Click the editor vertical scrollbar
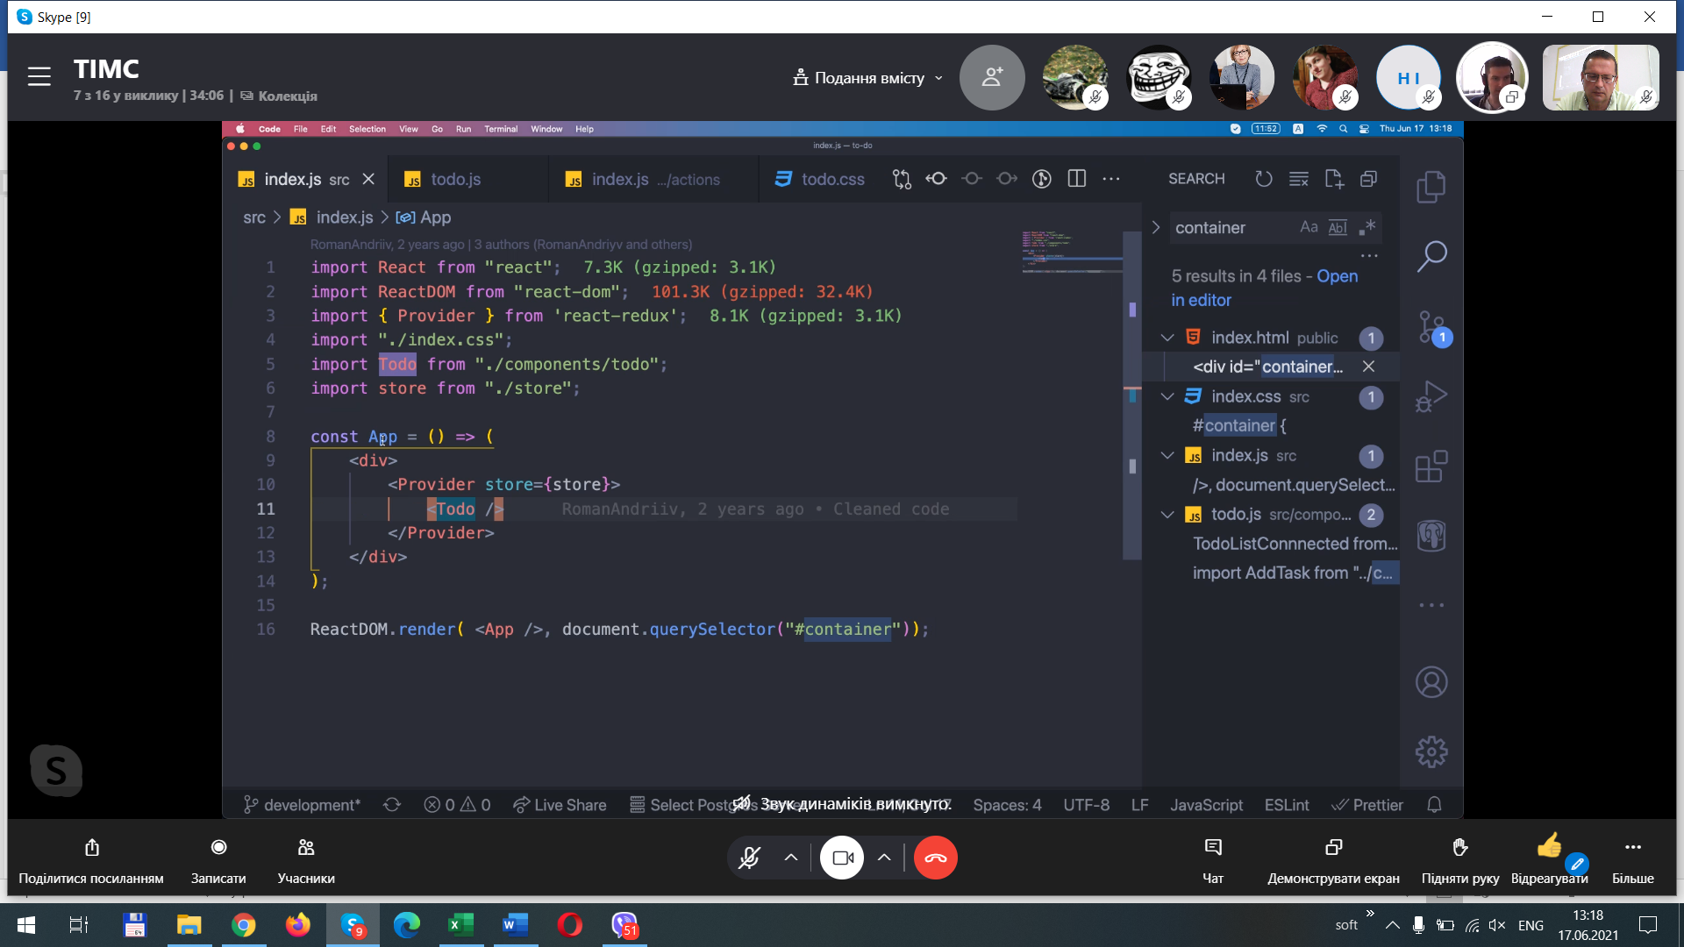The image size is (1684, 947). [x=1132, y=395]
